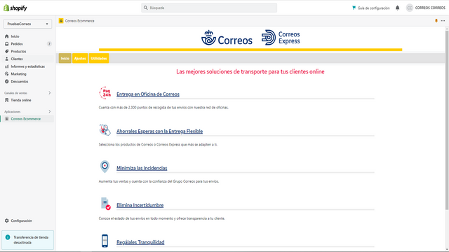The width and height of the screenshot is (449, 252).
Task: Open Elimina Incertidumbre link
Action: [140, 205]
